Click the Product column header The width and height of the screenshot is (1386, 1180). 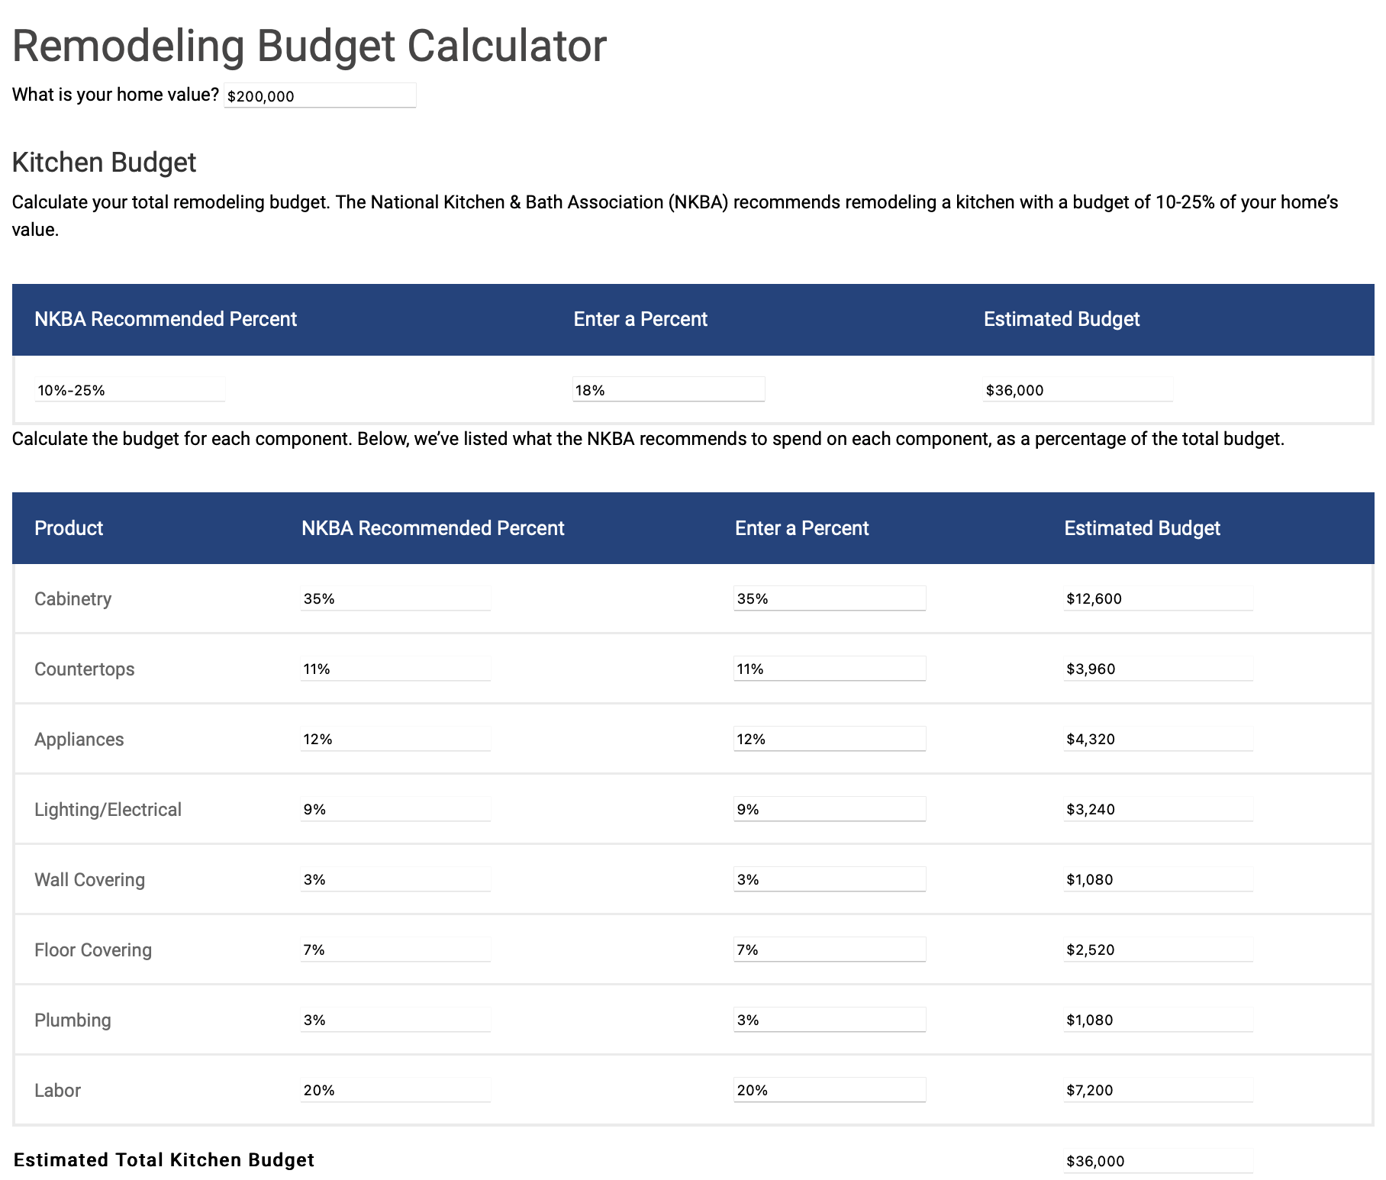pyautogui.click(x=69, y=528)
